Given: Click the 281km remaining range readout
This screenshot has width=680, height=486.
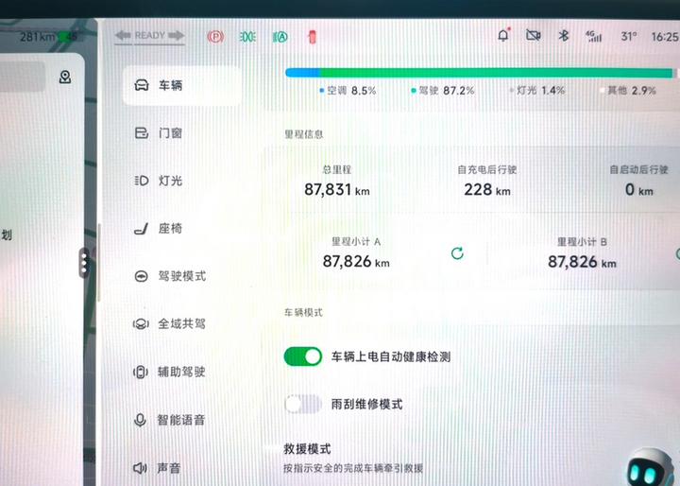Looking at the screenshot, I should (x=37, y=37).
